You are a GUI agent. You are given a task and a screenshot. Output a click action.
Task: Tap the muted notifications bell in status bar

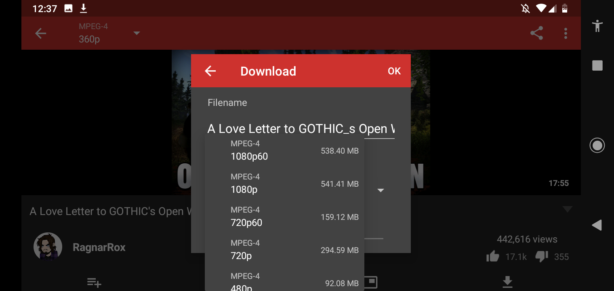(x=526, y=8)
